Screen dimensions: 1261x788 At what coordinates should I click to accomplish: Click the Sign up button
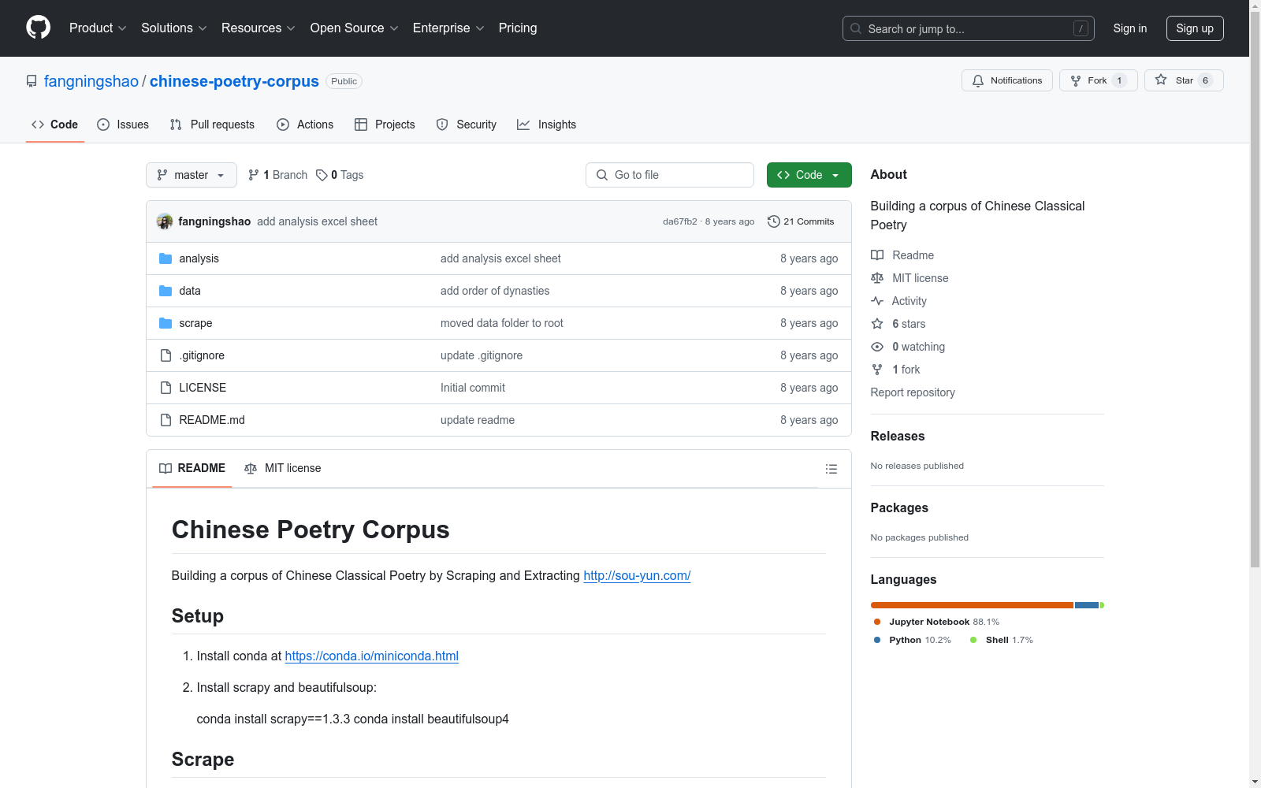click(1195, 28)
